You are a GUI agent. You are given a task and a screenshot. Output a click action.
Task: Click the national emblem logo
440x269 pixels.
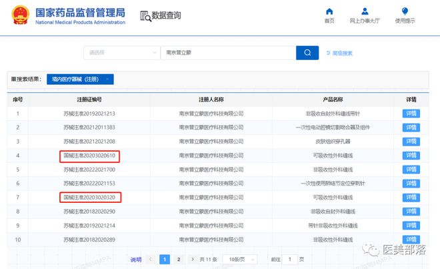point(20,15)
